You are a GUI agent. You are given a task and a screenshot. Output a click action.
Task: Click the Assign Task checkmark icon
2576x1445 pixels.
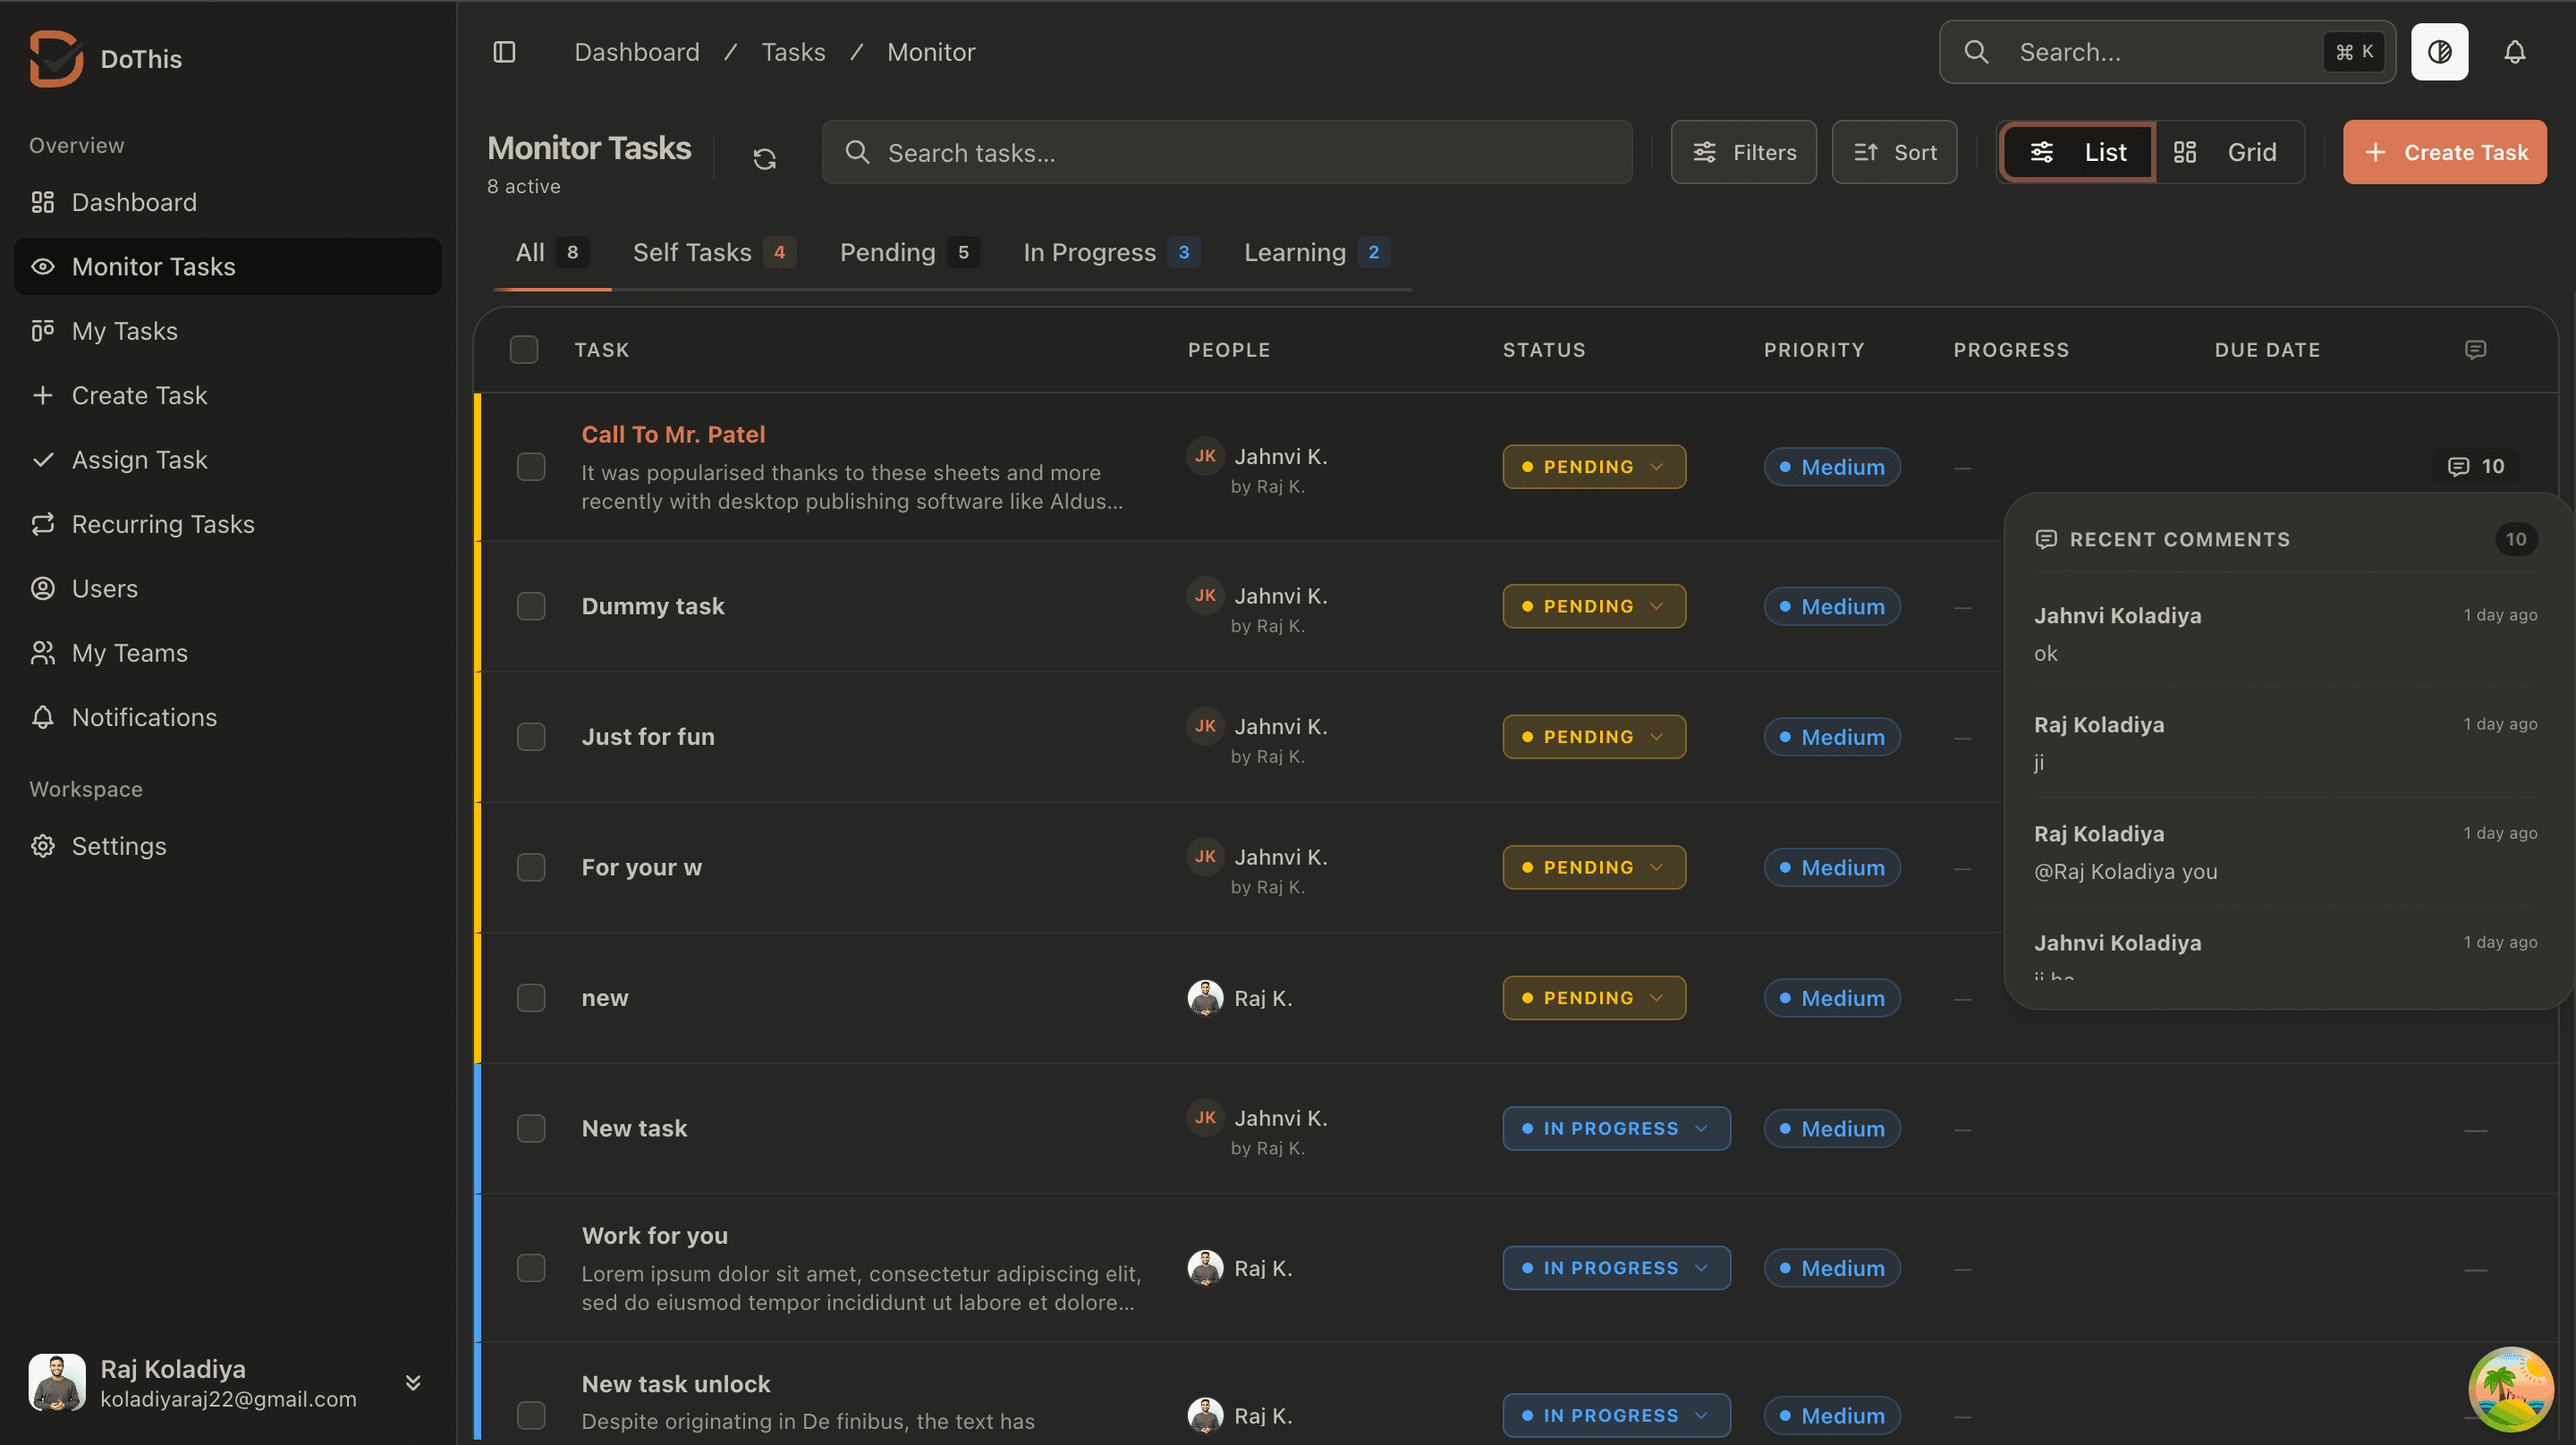tap(43, 460)
